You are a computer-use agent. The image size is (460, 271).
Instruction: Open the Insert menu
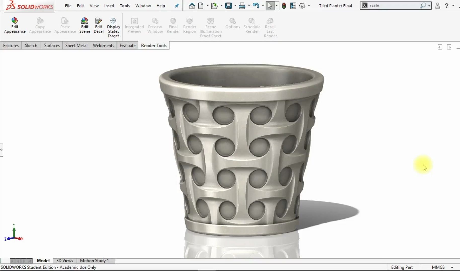pos(109,6)
